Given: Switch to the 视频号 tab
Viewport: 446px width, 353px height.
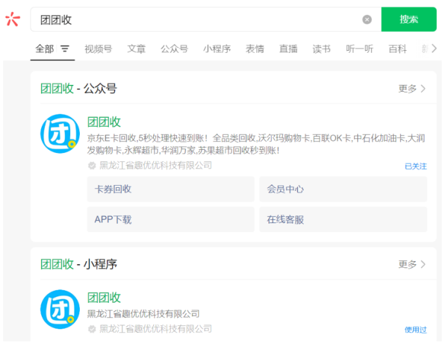Looking at the screenshot, I should point(98,49).
